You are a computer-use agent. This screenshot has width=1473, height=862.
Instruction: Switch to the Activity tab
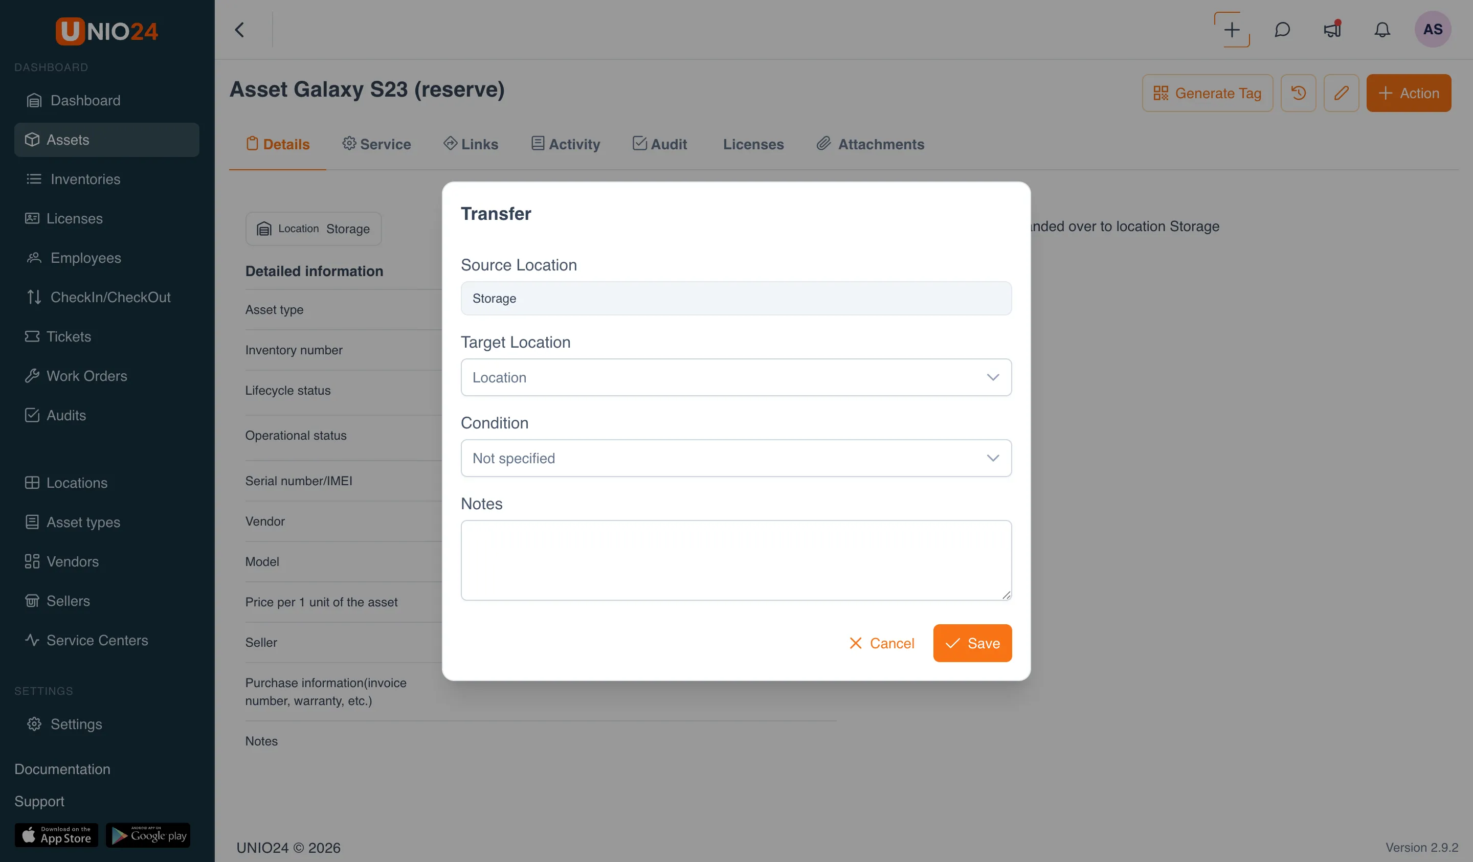tap(565, 144)
